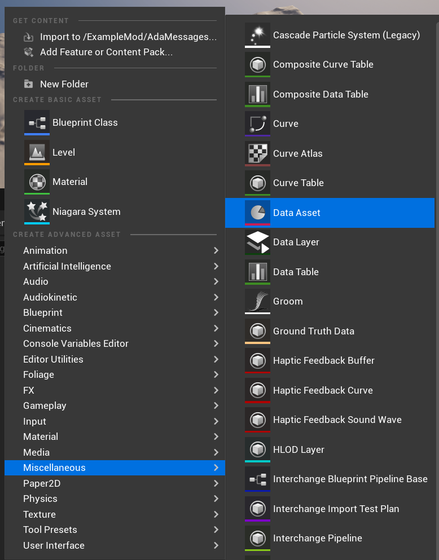This screenshot has width=439, height=560.
Task: Pick Level basic asset label
Action: pyautogui.click(x=64, y=152)
